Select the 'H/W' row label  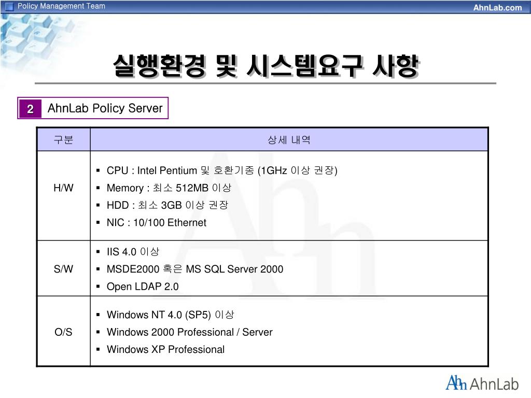coord(63,188)
